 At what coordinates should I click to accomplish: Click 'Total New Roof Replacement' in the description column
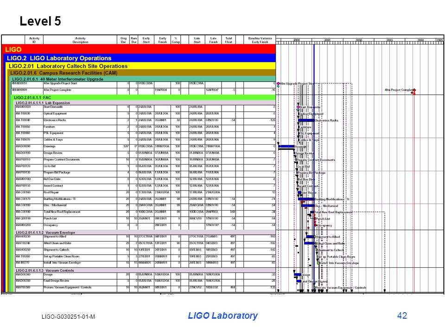(62, 212)
